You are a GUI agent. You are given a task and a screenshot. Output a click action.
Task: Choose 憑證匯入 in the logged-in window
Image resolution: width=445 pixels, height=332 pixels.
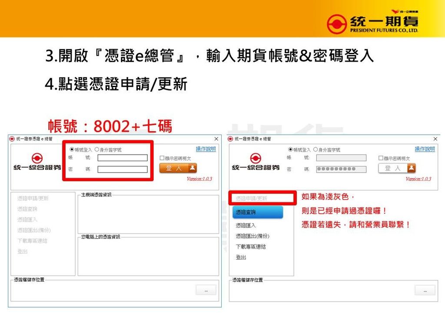click(x=246, y=225)
